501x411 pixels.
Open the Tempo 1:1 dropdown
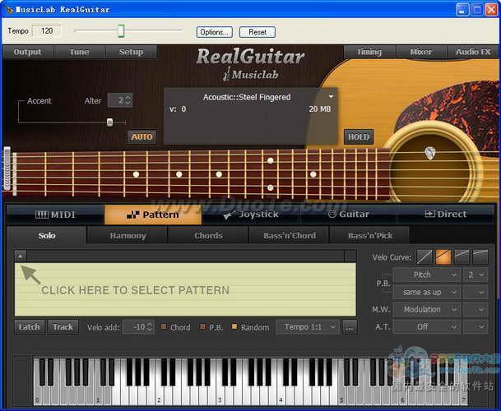click(x=308, y=326)
